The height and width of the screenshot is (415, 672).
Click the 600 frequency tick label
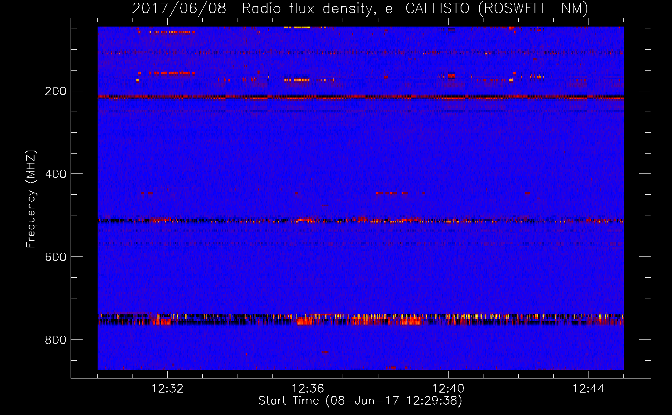click(56, 257)
